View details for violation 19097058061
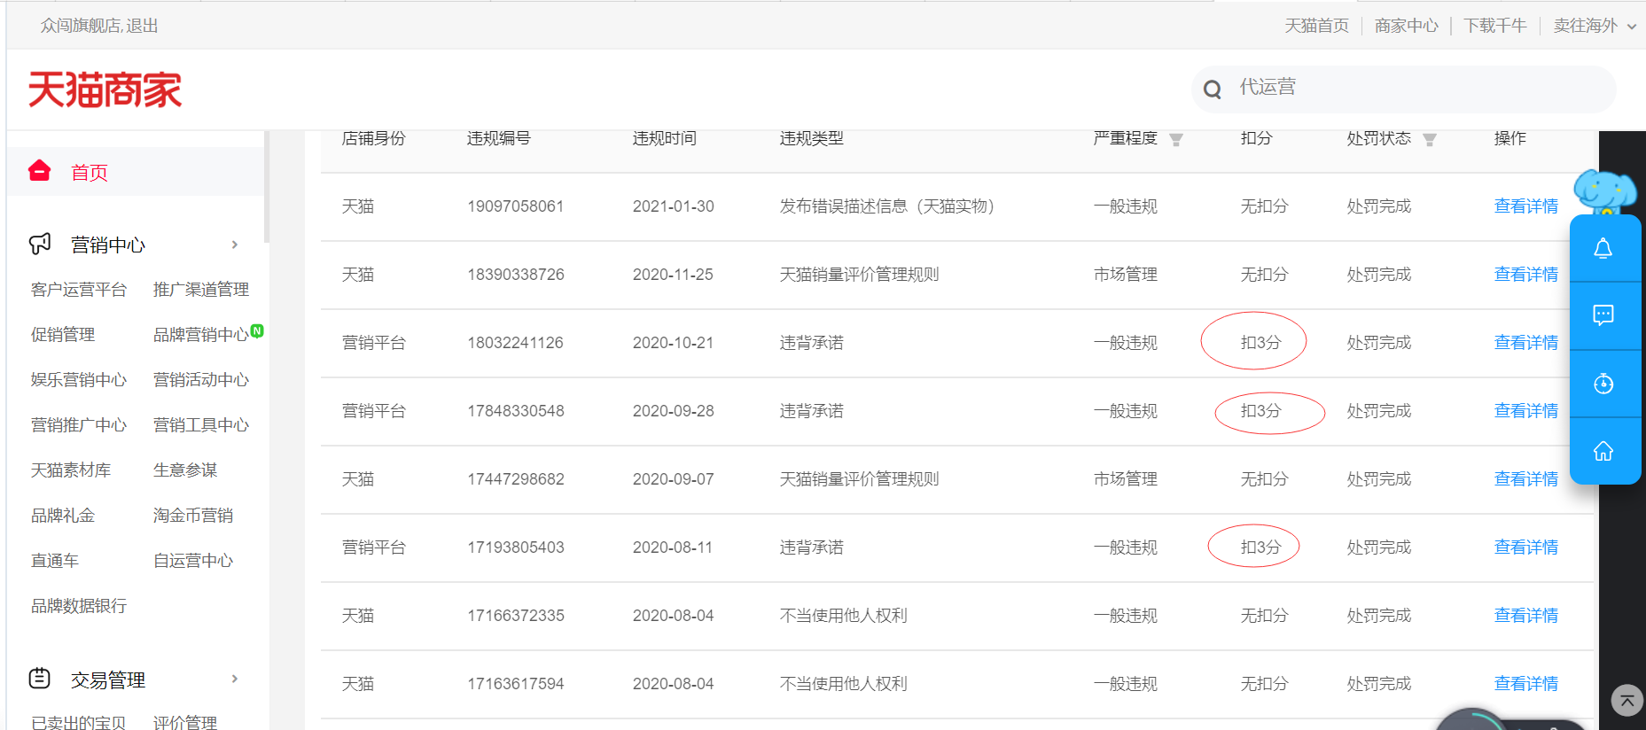 pos(1526,206)
